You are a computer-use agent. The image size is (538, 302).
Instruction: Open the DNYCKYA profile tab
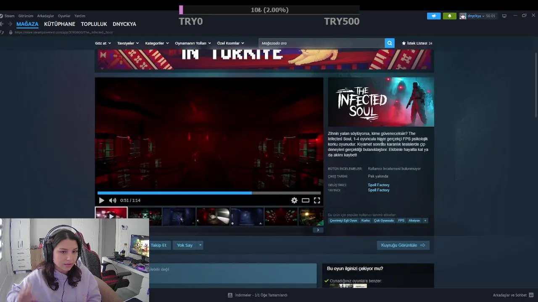124,24
